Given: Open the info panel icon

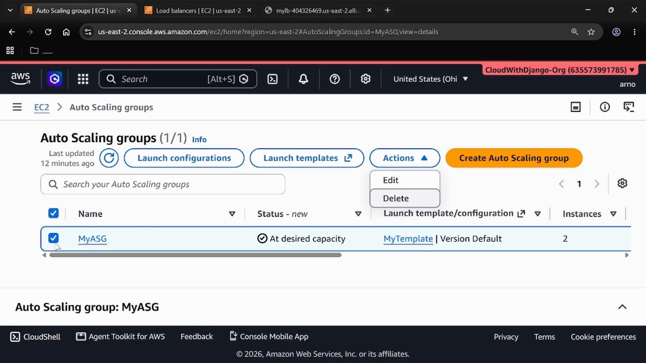Looking at the screenshot, I should (605, 107).
